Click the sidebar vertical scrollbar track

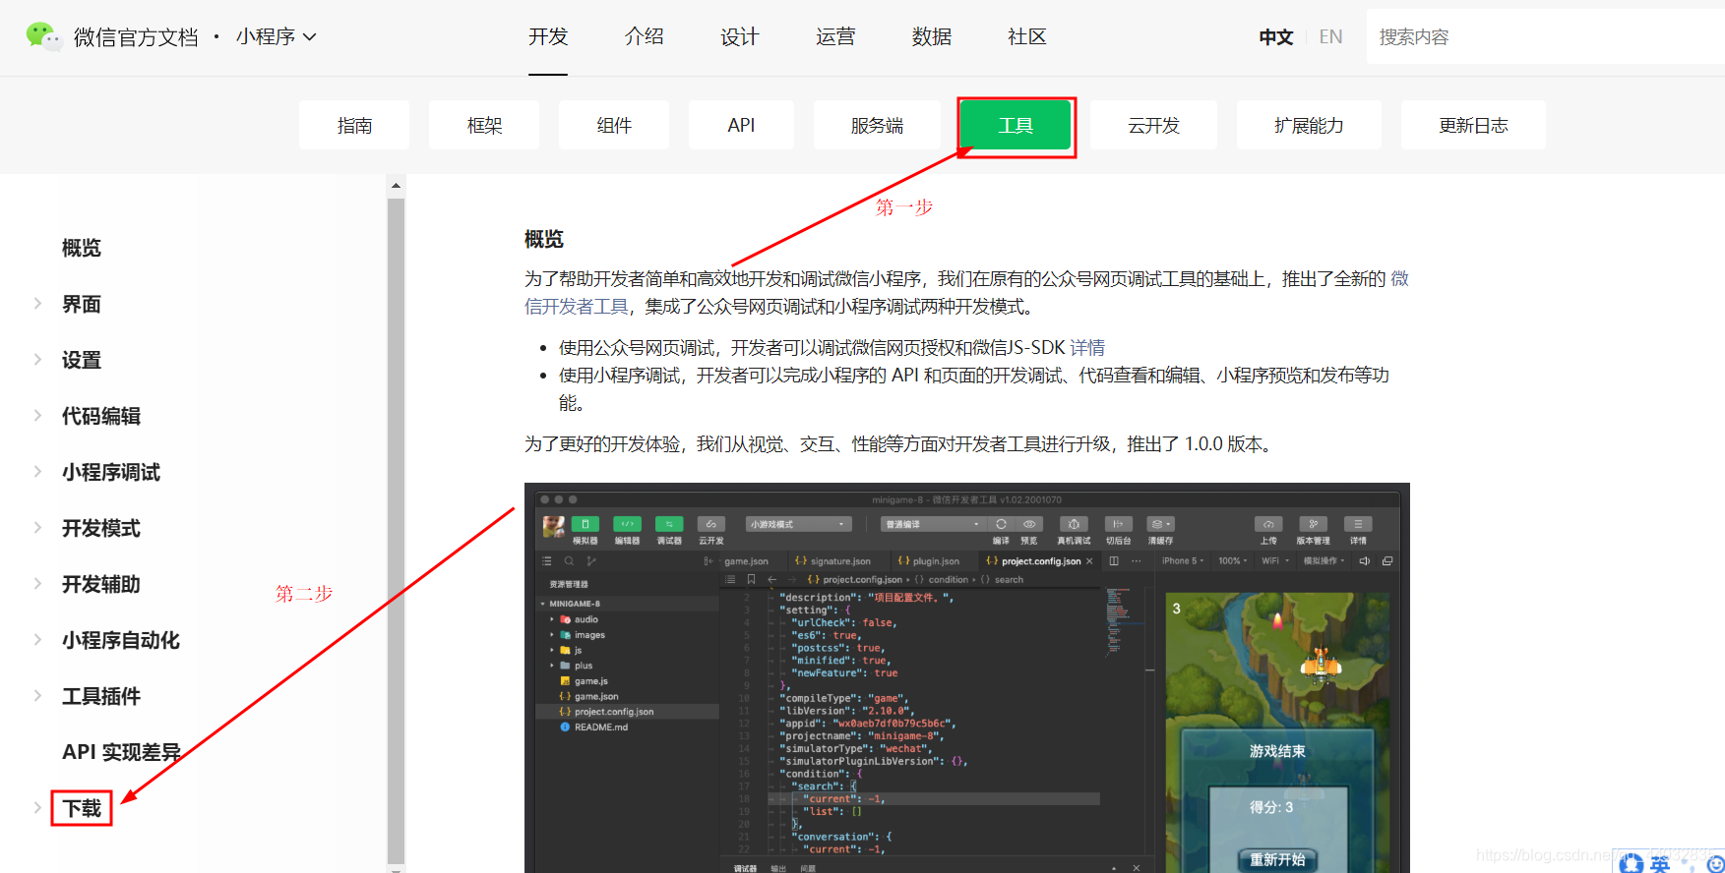[396, 531]
